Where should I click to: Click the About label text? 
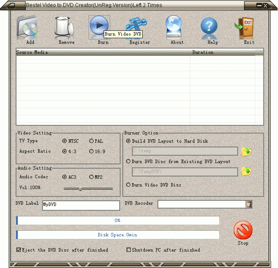pos(177,42)
